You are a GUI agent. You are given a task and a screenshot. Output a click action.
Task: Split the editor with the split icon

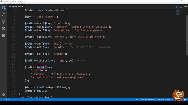coord(181,7)
